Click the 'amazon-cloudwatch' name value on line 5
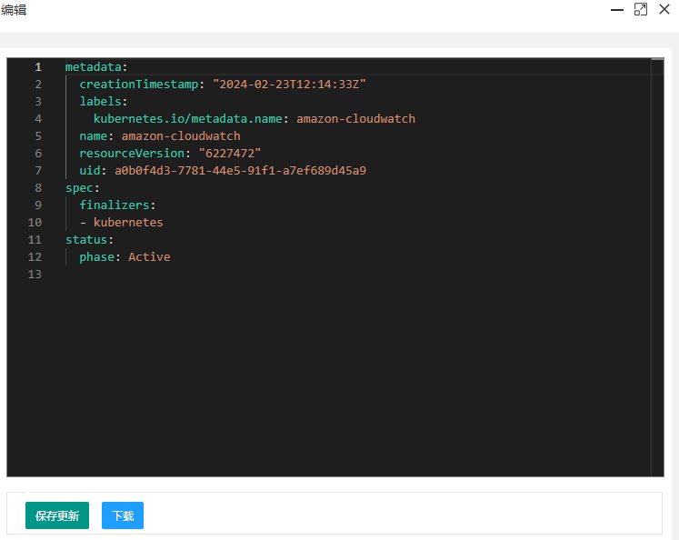 click(x=181, y=136)
